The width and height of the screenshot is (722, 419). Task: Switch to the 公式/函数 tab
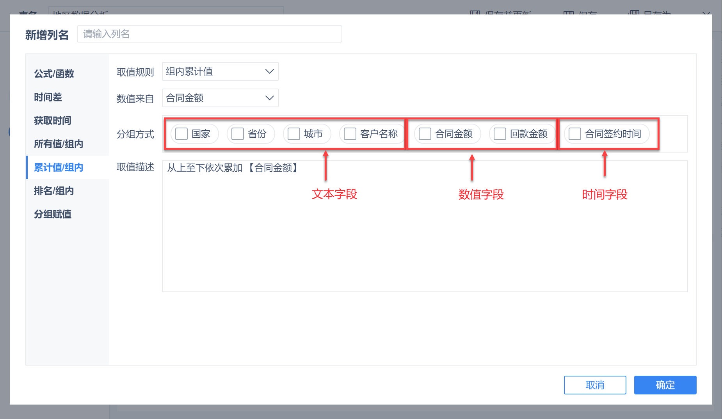(x=68, y=74)
